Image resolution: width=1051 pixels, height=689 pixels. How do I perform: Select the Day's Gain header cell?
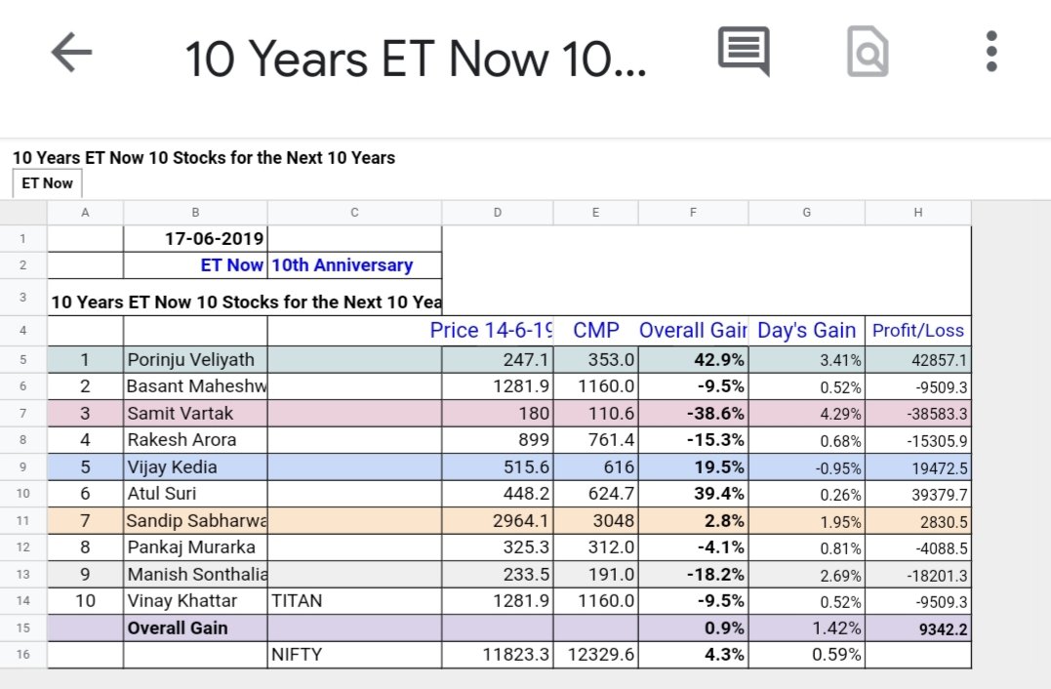pyautogui.click(x=806, y=330)
